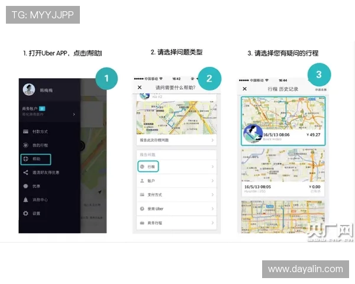Click the 报告此次行程问题 text
355x284 pixels.
click(x=154, y=140)
